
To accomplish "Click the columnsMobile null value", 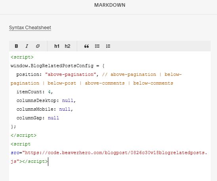I will 65,109.
